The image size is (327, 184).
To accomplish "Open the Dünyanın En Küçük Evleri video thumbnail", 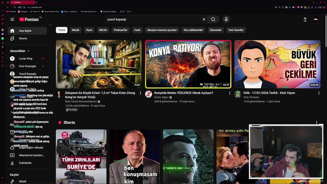I will (99, 64).
